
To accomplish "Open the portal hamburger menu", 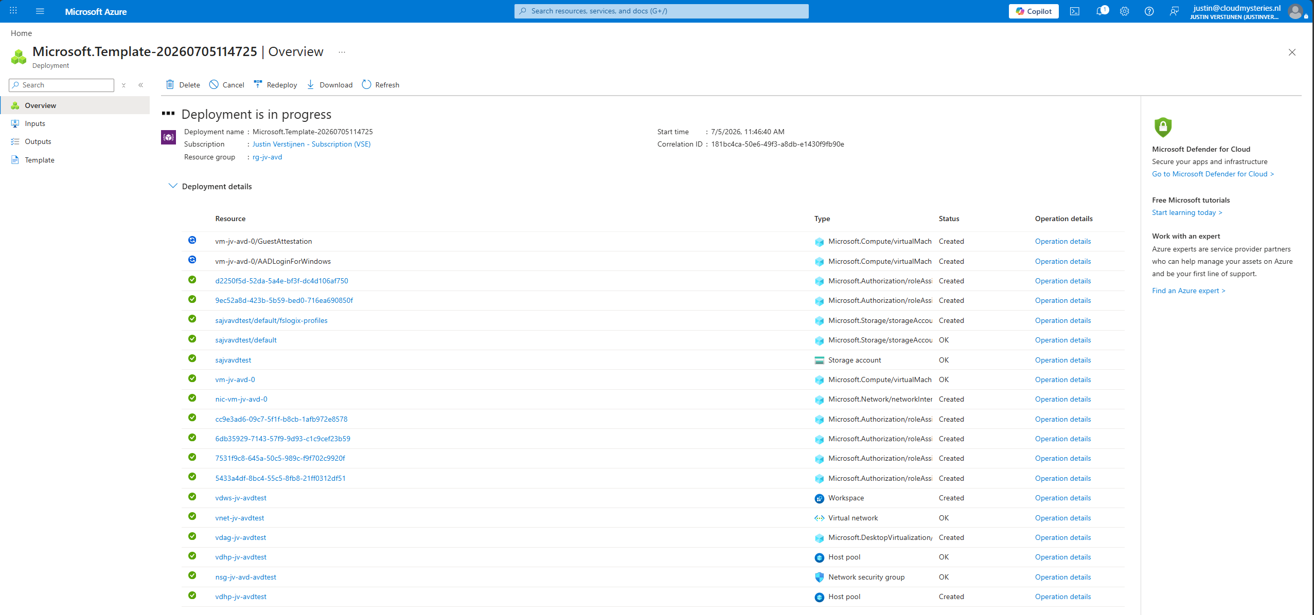I will [x=40, y=11].
